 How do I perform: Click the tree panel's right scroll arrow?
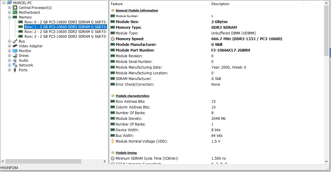[x=105, y=161]
